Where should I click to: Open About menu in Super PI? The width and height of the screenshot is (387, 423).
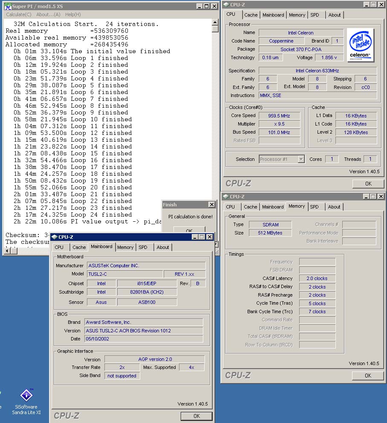pyautogui.click(x=49, y=14)
